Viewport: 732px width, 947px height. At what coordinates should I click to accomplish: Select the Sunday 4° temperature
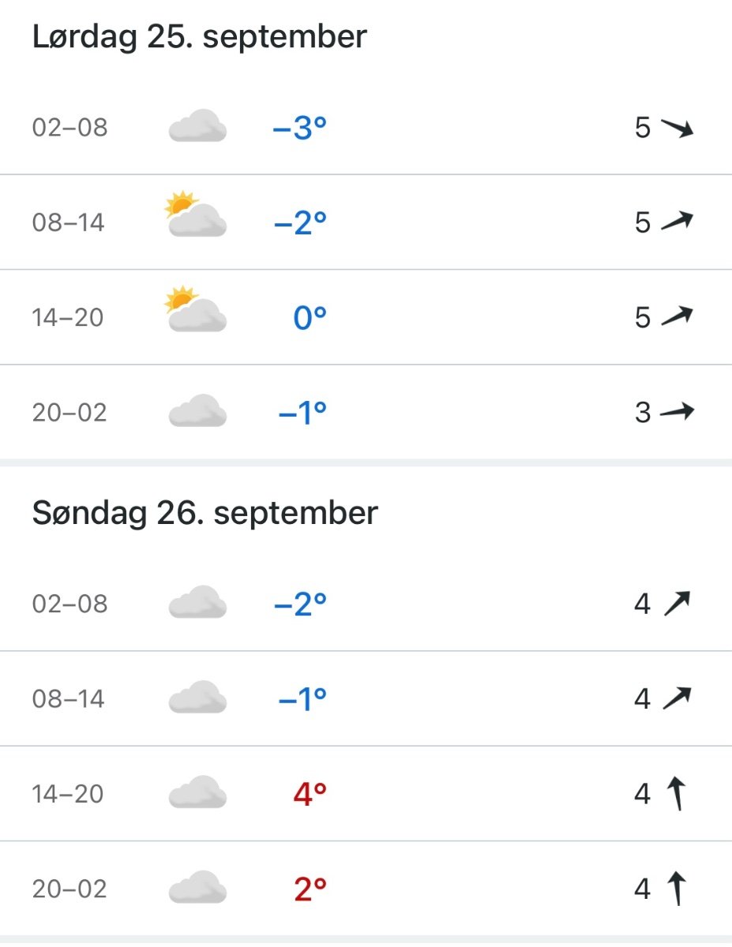(310, 794)
